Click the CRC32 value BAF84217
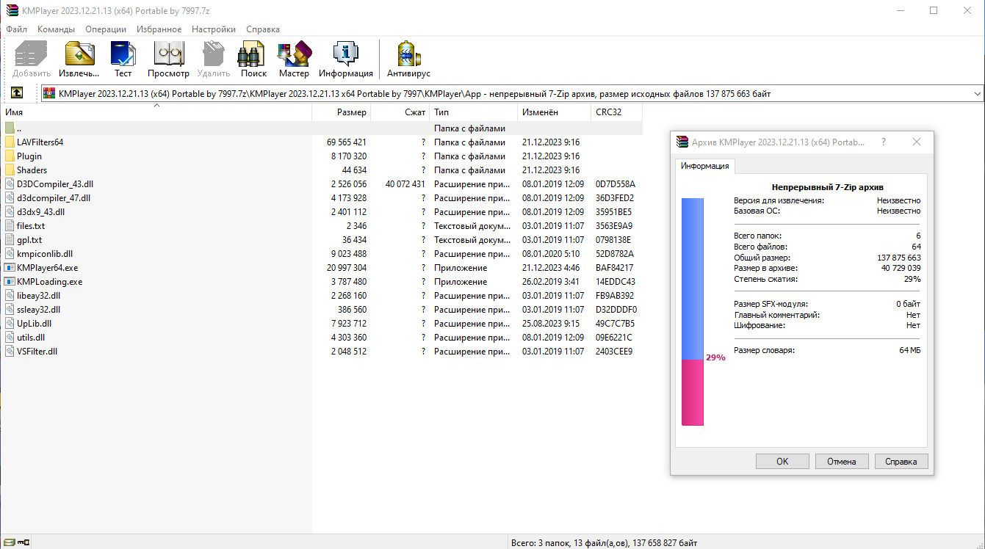985x549 pixels. (614, 268)
